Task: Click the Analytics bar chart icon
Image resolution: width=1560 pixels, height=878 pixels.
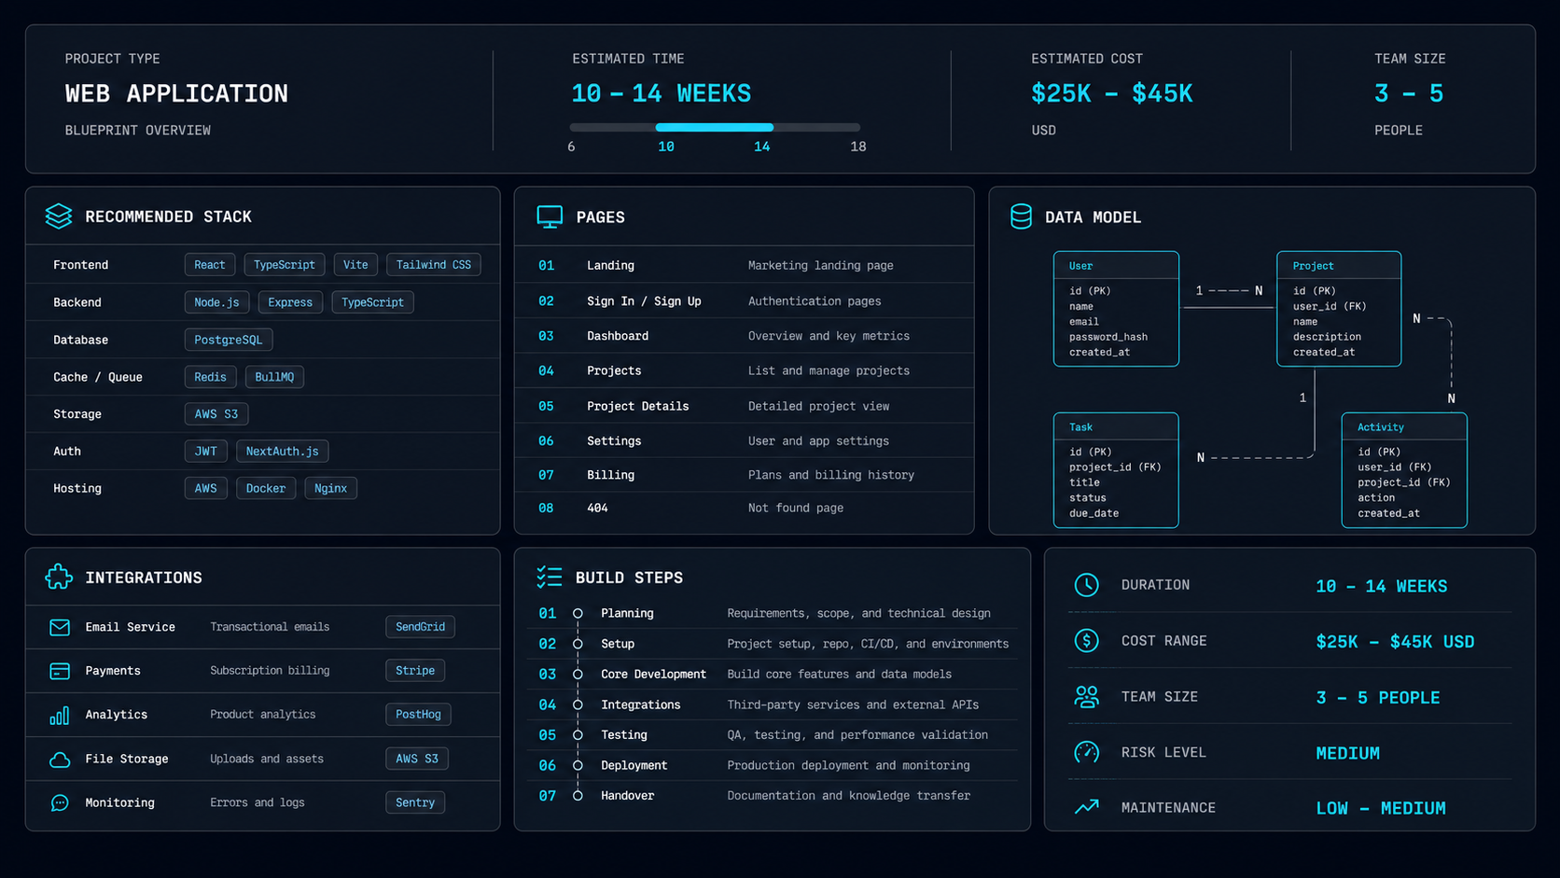Action: pyautogui.click(x=60, y=715)
